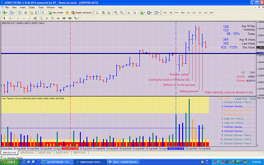
Task: Open Inbox - Outlook Express taskbar window
Action: click(123, 162)
